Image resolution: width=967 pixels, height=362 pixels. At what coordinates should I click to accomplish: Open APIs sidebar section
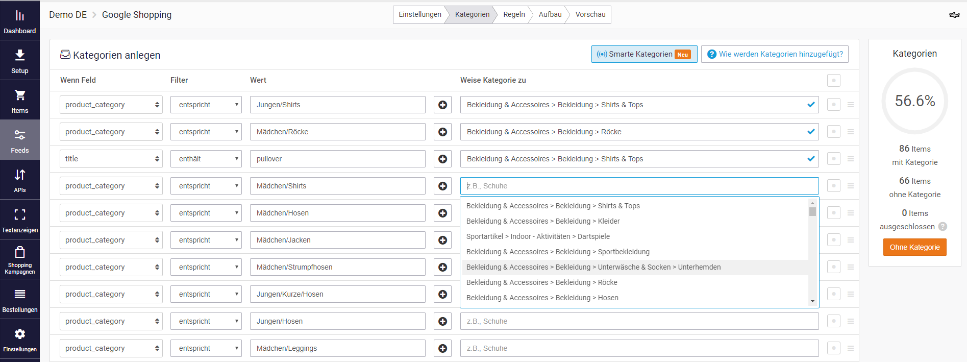pyautogui.click(x=20, y=180)
